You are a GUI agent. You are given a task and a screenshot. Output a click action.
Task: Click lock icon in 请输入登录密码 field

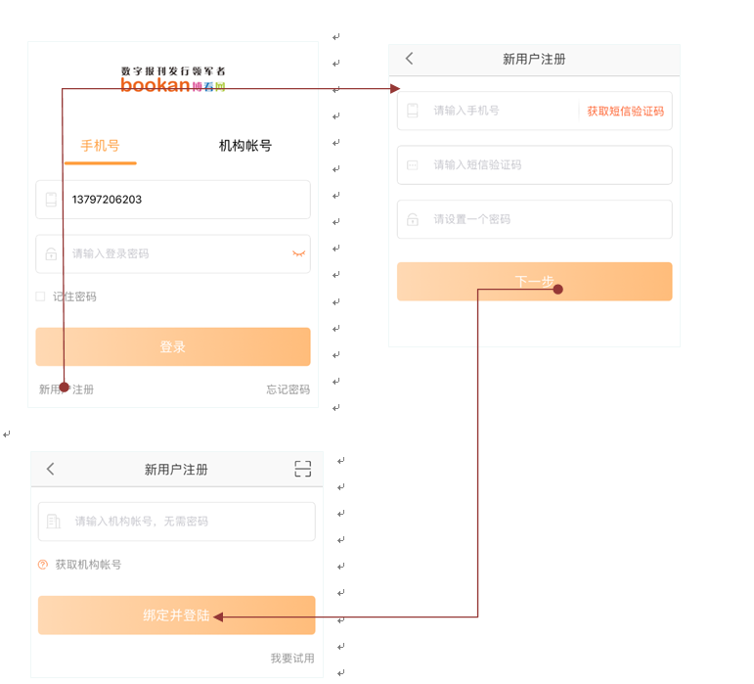(x=51, y=254)
